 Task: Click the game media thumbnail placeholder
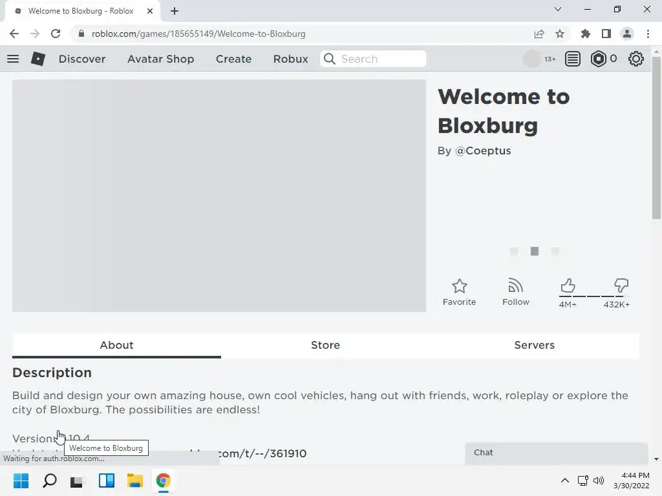pyautogui.click(x=219, y=196)
